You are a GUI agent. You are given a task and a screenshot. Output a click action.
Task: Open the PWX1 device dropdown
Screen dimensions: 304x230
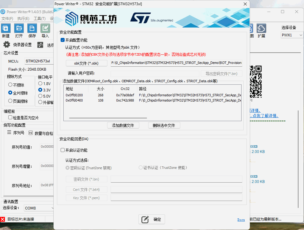[x=291, y=35]
